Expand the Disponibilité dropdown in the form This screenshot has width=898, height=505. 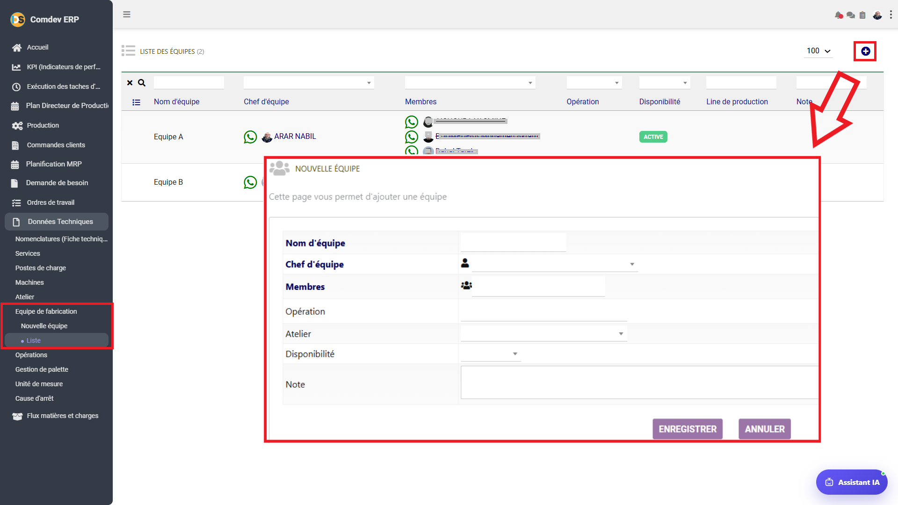491,354
